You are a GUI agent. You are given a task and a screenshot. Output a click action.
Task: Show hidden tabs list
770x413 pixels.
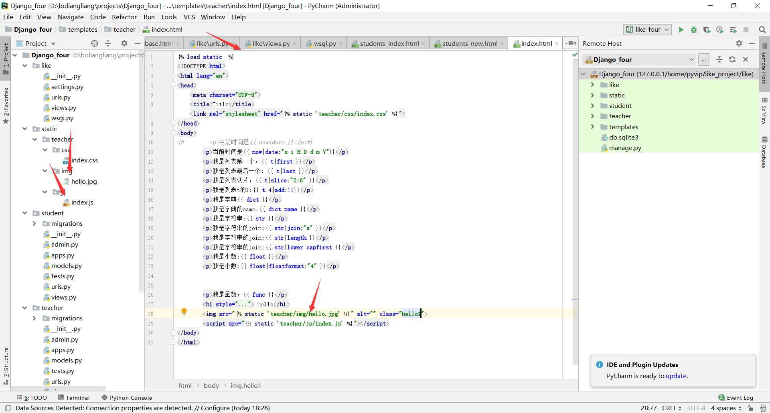(x=570, y=43)
